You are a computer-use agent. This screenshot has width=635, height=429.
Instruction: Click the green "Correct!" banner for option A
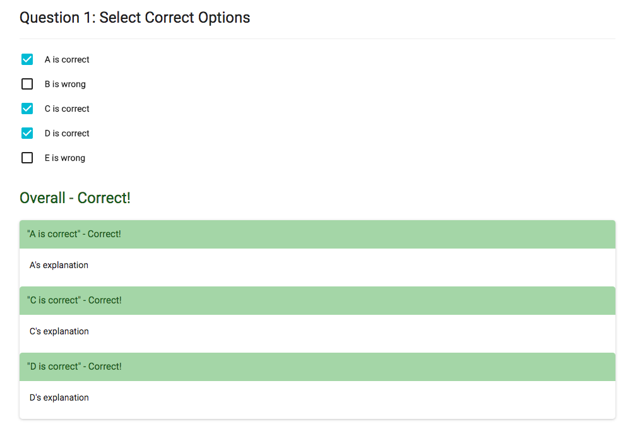coord(316,233)
